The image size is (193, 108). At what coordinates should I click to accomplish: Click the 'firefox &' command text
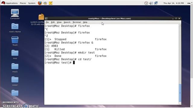click(x=86, y=43)
